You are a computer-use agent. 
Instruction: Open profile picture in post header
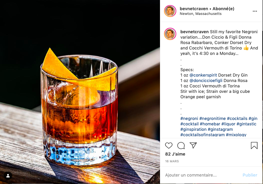(x=170, y=11)
